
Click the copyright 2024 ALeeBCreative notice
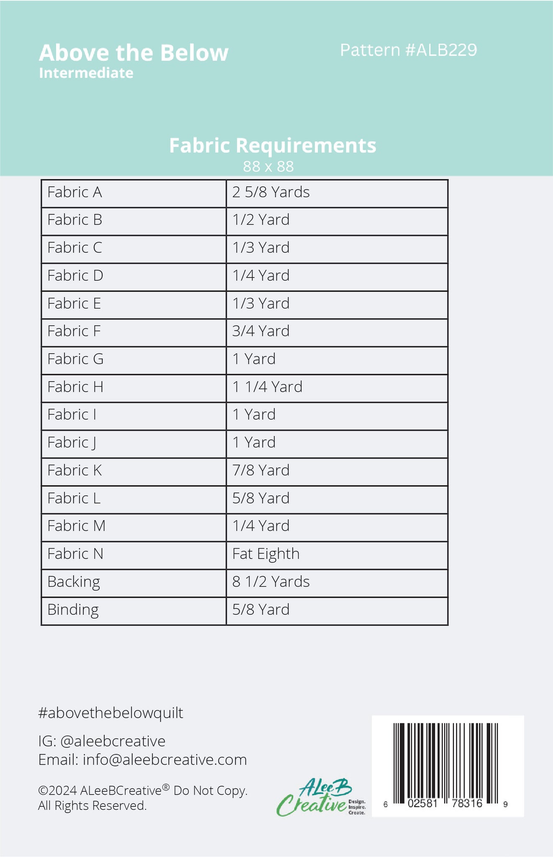click(143, 798)
